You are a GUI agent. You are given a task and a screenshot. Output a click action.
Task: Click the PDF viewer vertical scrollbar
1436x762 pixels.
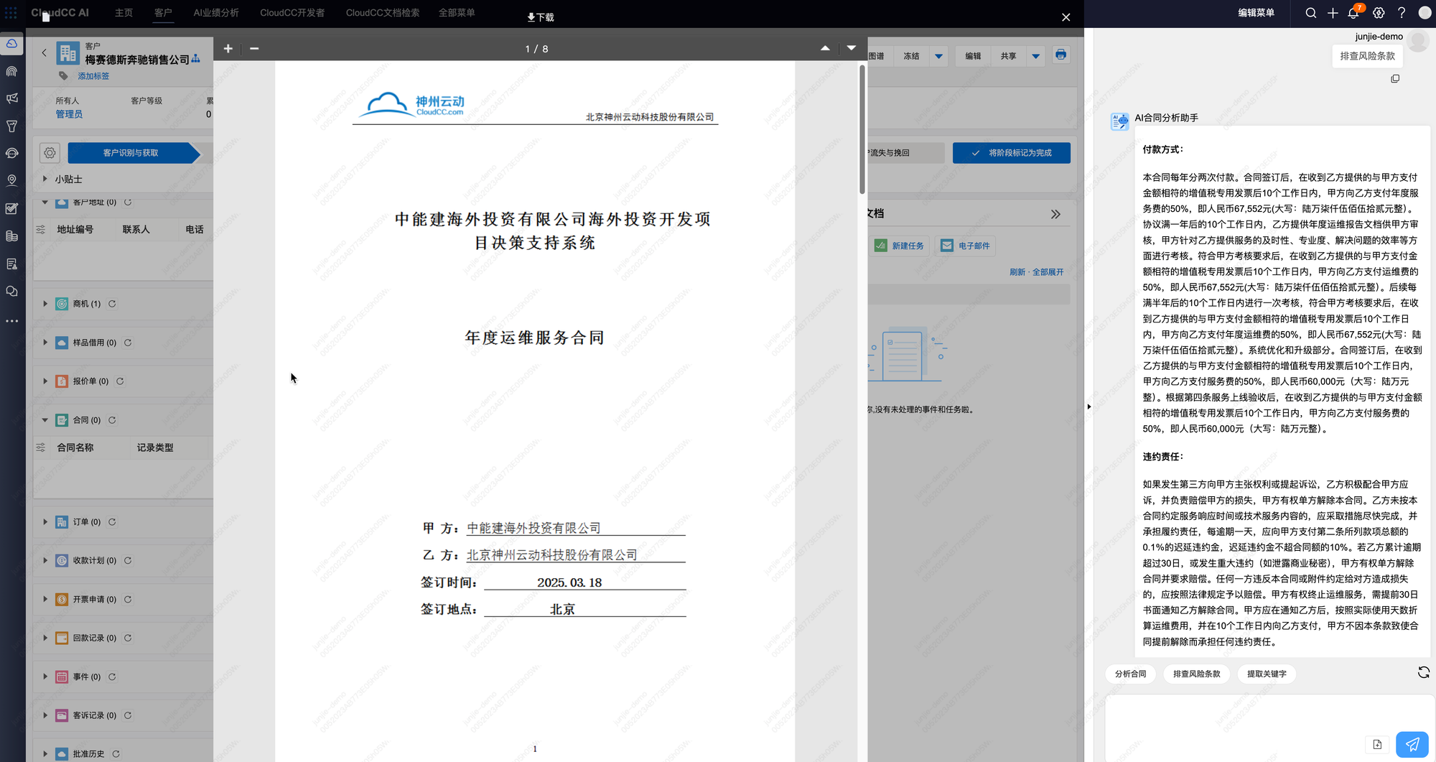click(x=862, y=129)
